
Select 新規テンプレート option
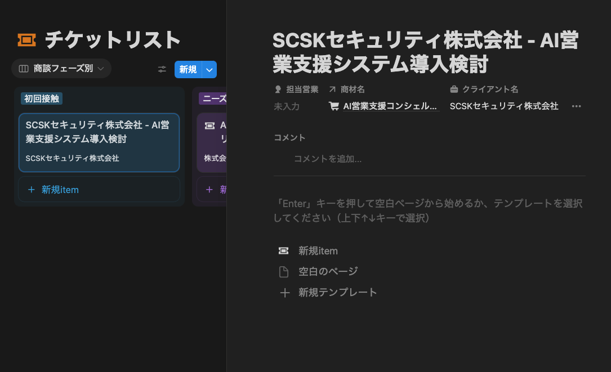[x=337, y=292]
